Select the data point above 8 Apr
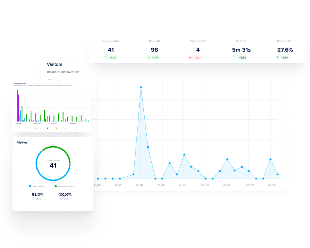This screenshot has width=310, height=248. [x=120, y=179]
